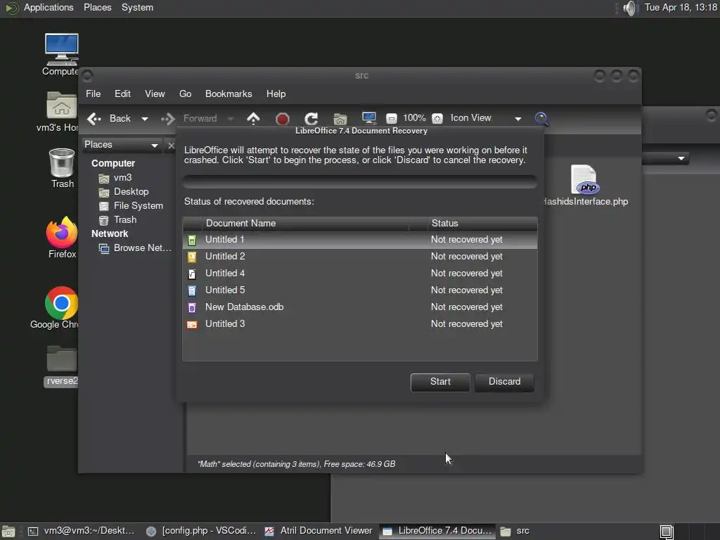Select File System in the sidebar
The width and height of the screenshot is (720, 540).
[139, 206]
